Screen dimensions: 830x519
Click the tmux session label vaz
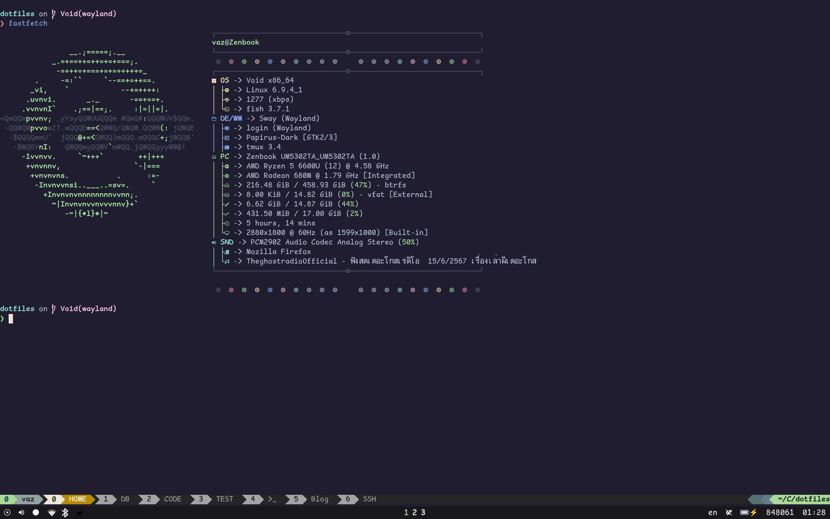[x=28, y=499]
